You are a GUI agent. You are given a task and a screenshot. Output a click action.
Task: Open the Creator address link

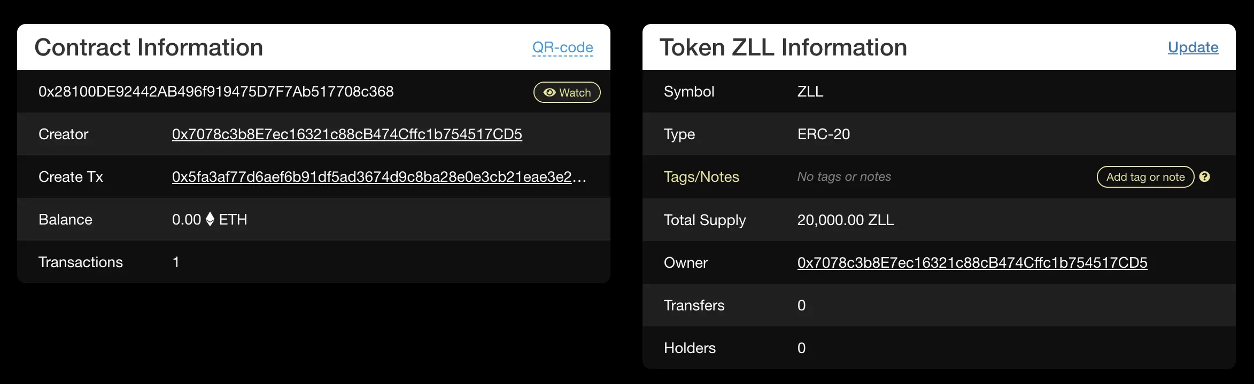pyautogui.click(x=346, y=134)
